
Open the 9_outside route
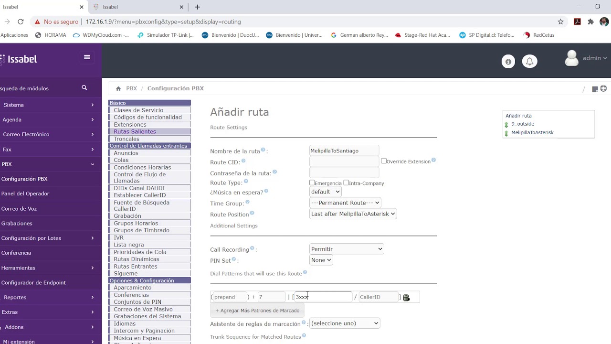523,124
